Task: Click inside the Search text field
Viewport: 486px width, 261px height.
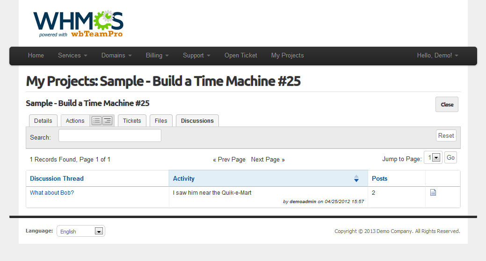Action: [109, 136]
